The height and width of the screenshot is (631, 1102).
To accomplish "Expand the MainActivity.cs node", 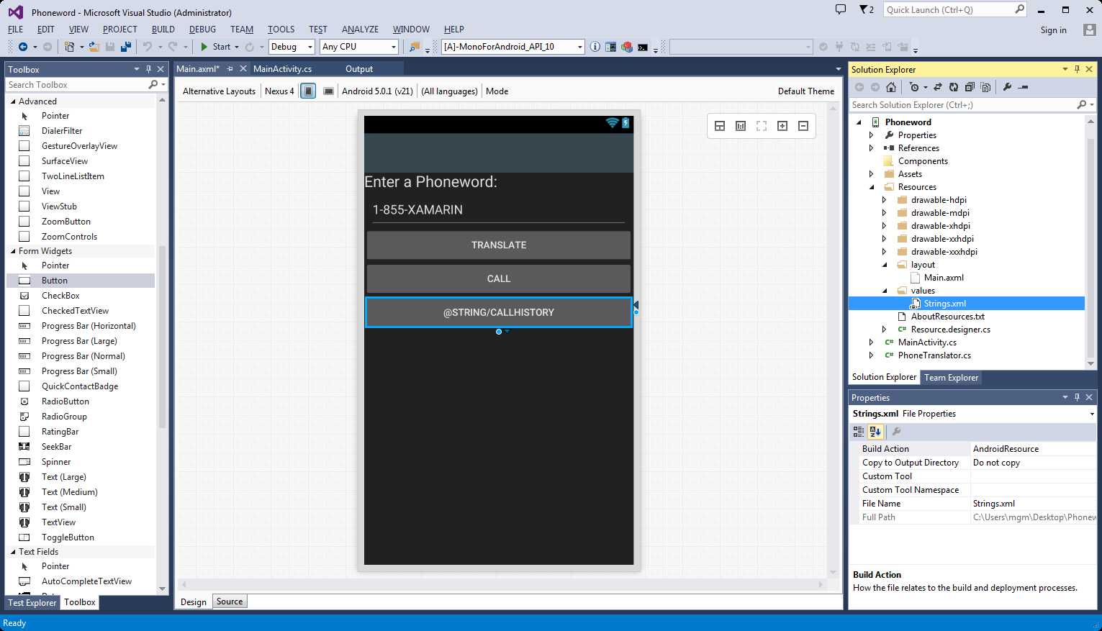I will [872, 342].
